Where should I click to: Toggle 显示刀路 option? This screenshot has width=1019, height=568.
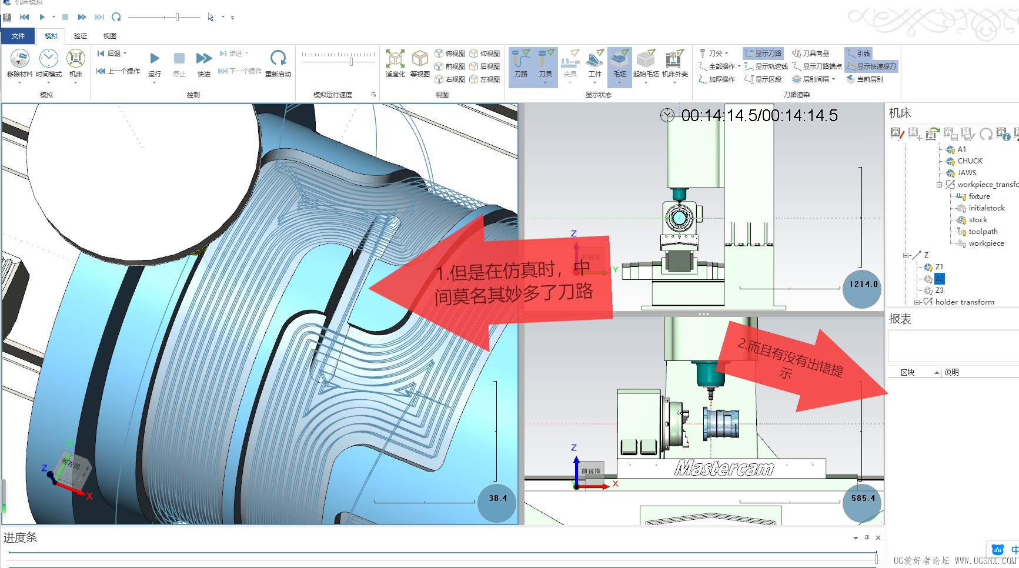pyautogui.click(x=763, y=54)
